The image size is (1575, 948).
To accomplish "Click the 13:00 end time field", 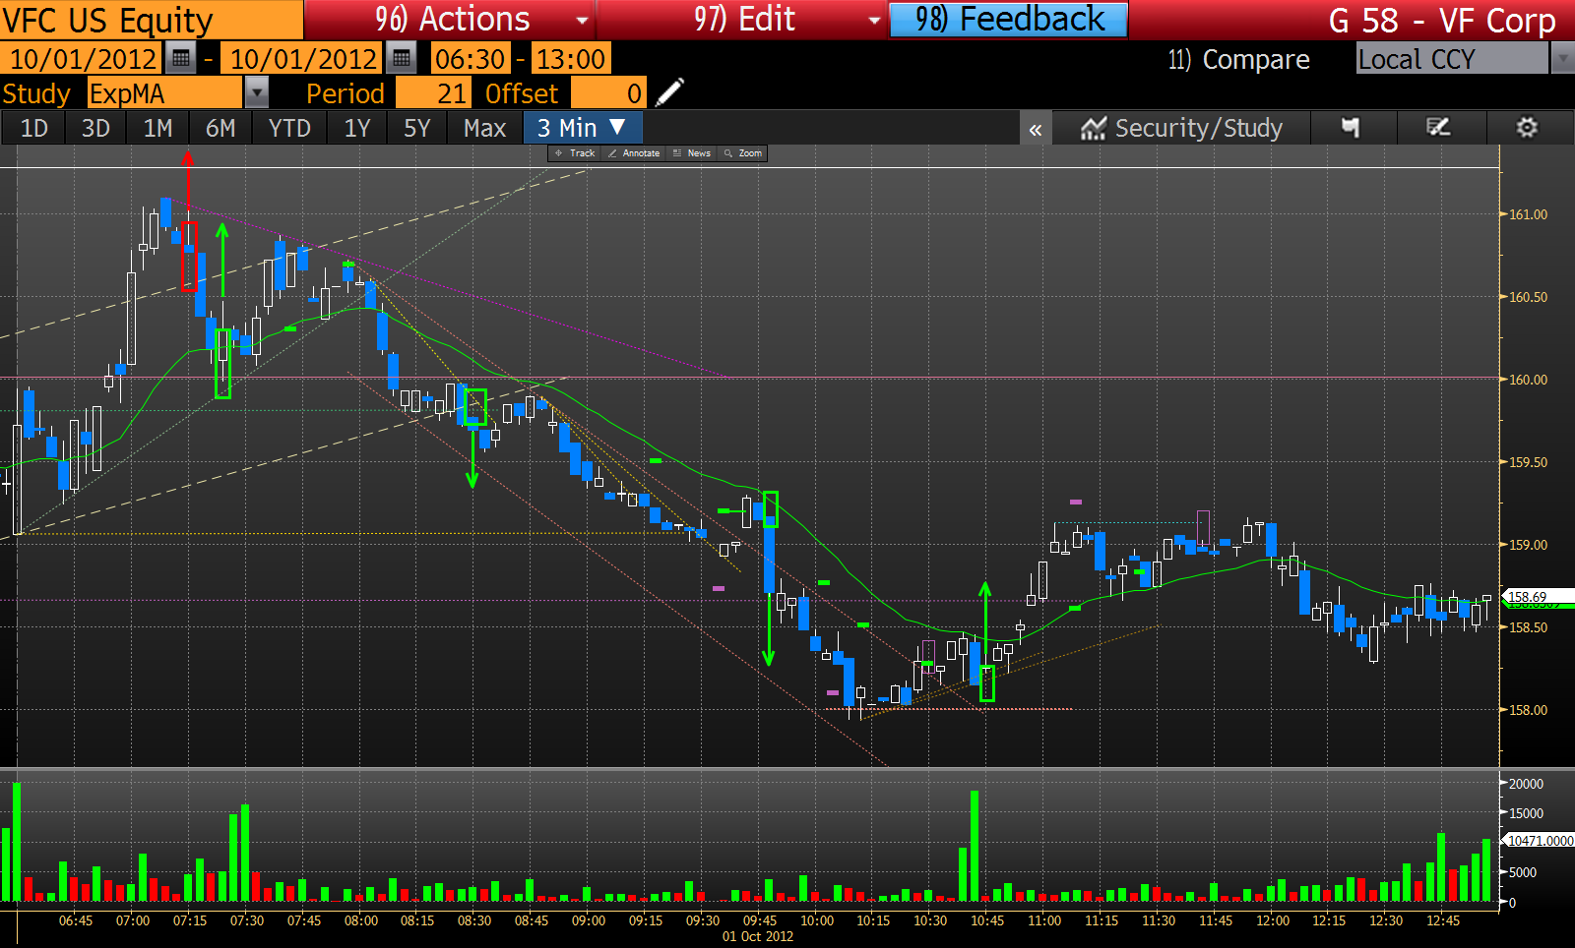I will tap(571, 59).
